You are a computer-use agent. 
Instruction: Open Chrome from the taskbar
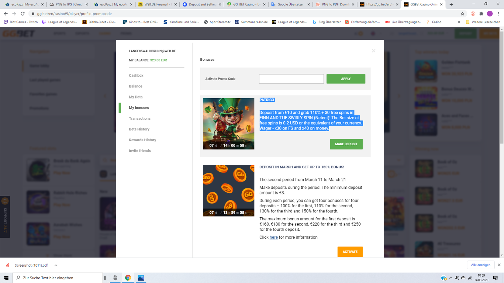click(x=128, y=278)
